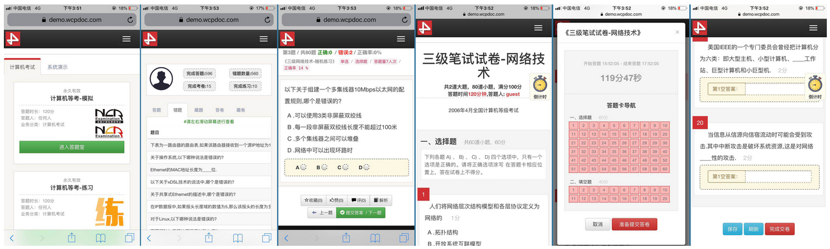The height and width of the screenshot is (249, 830).
Task: Switch to the 系统演示 tab
Action: (58, 66)
